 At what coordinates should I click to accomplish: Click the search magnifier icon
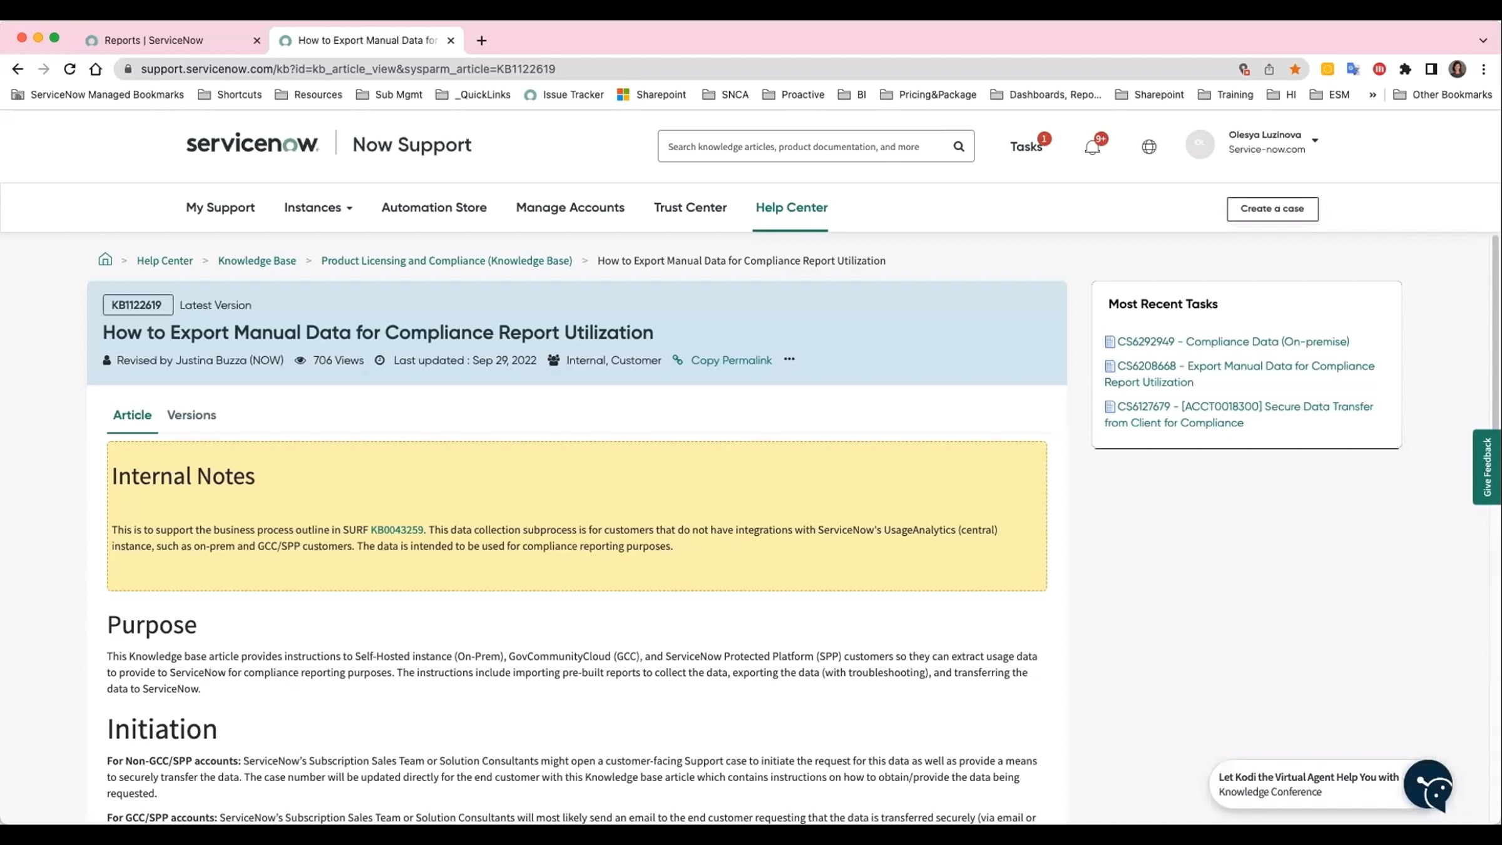point(958,146)
